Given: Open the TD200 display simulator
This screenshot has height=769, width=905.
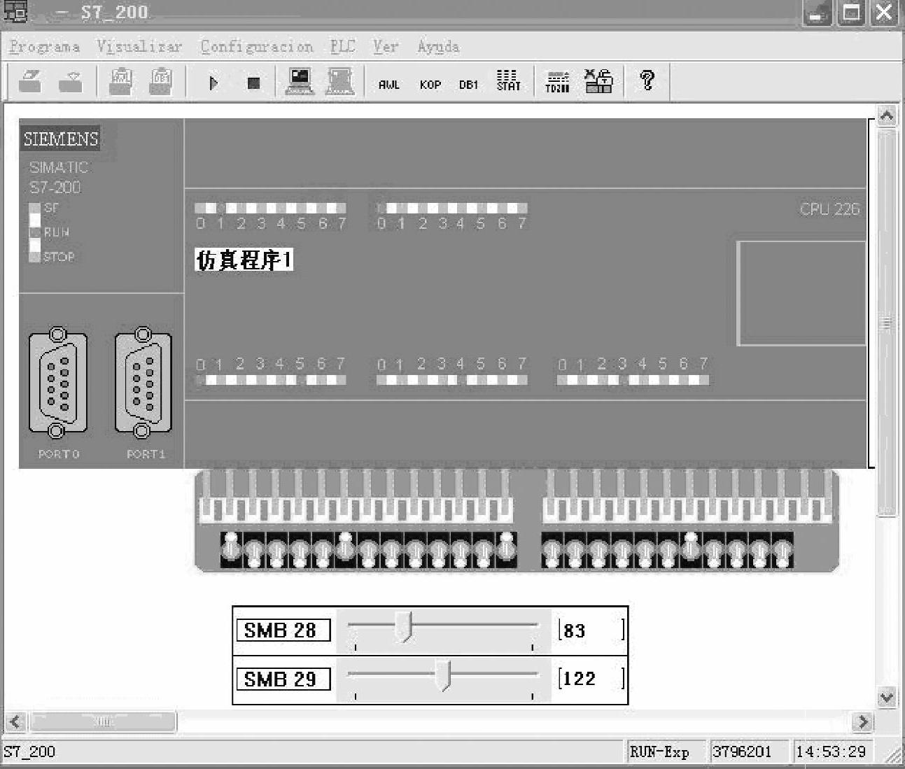Looking at the screenshot, I should pyautogui.click(x=557, y=82).
